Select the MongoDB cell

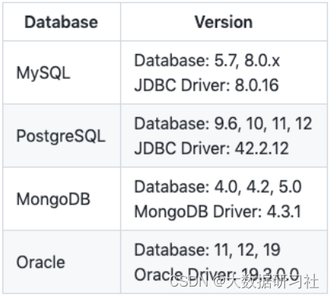click(62, 199)
